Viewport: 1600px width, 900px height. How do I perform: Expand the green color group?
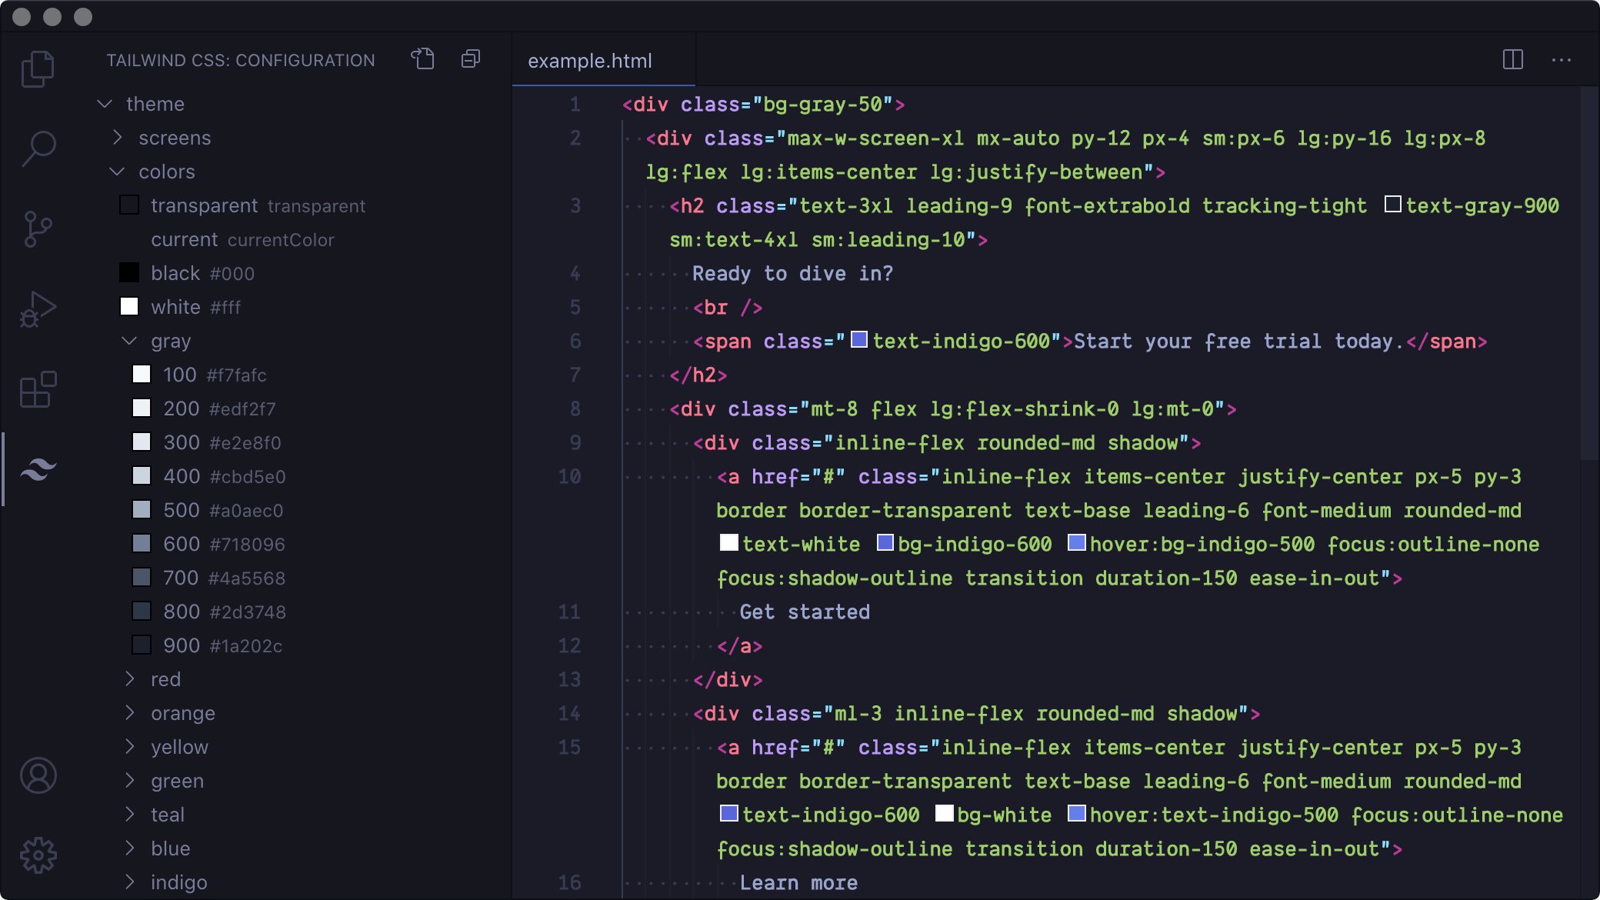coord(129,781)
